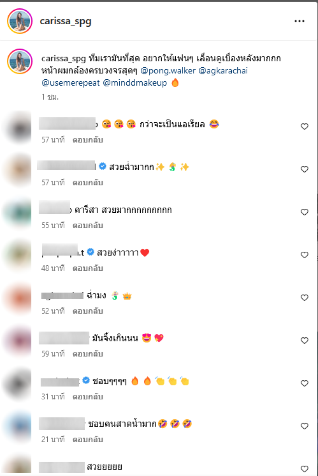Open the @usemerepeat mention

pos(71,83)
